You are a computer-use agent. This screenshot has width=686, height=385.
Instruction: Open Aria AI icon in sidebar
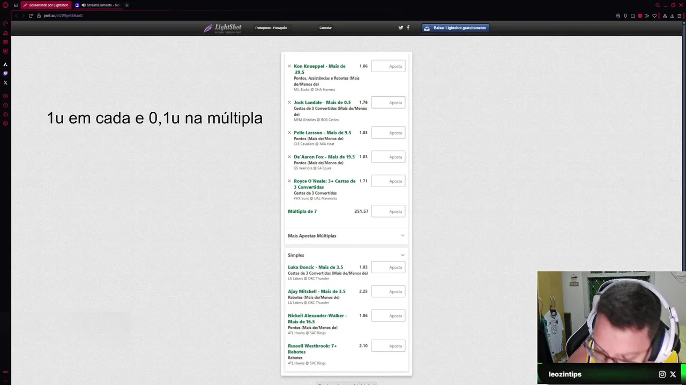point(5,64)
